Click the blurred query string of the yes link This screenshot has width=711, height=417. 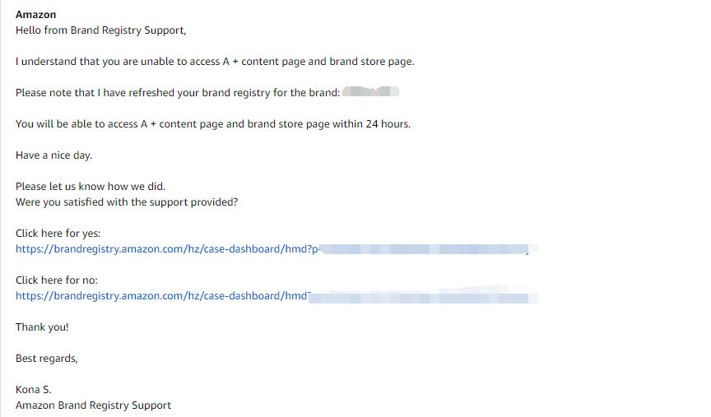(x=429, y=249)
